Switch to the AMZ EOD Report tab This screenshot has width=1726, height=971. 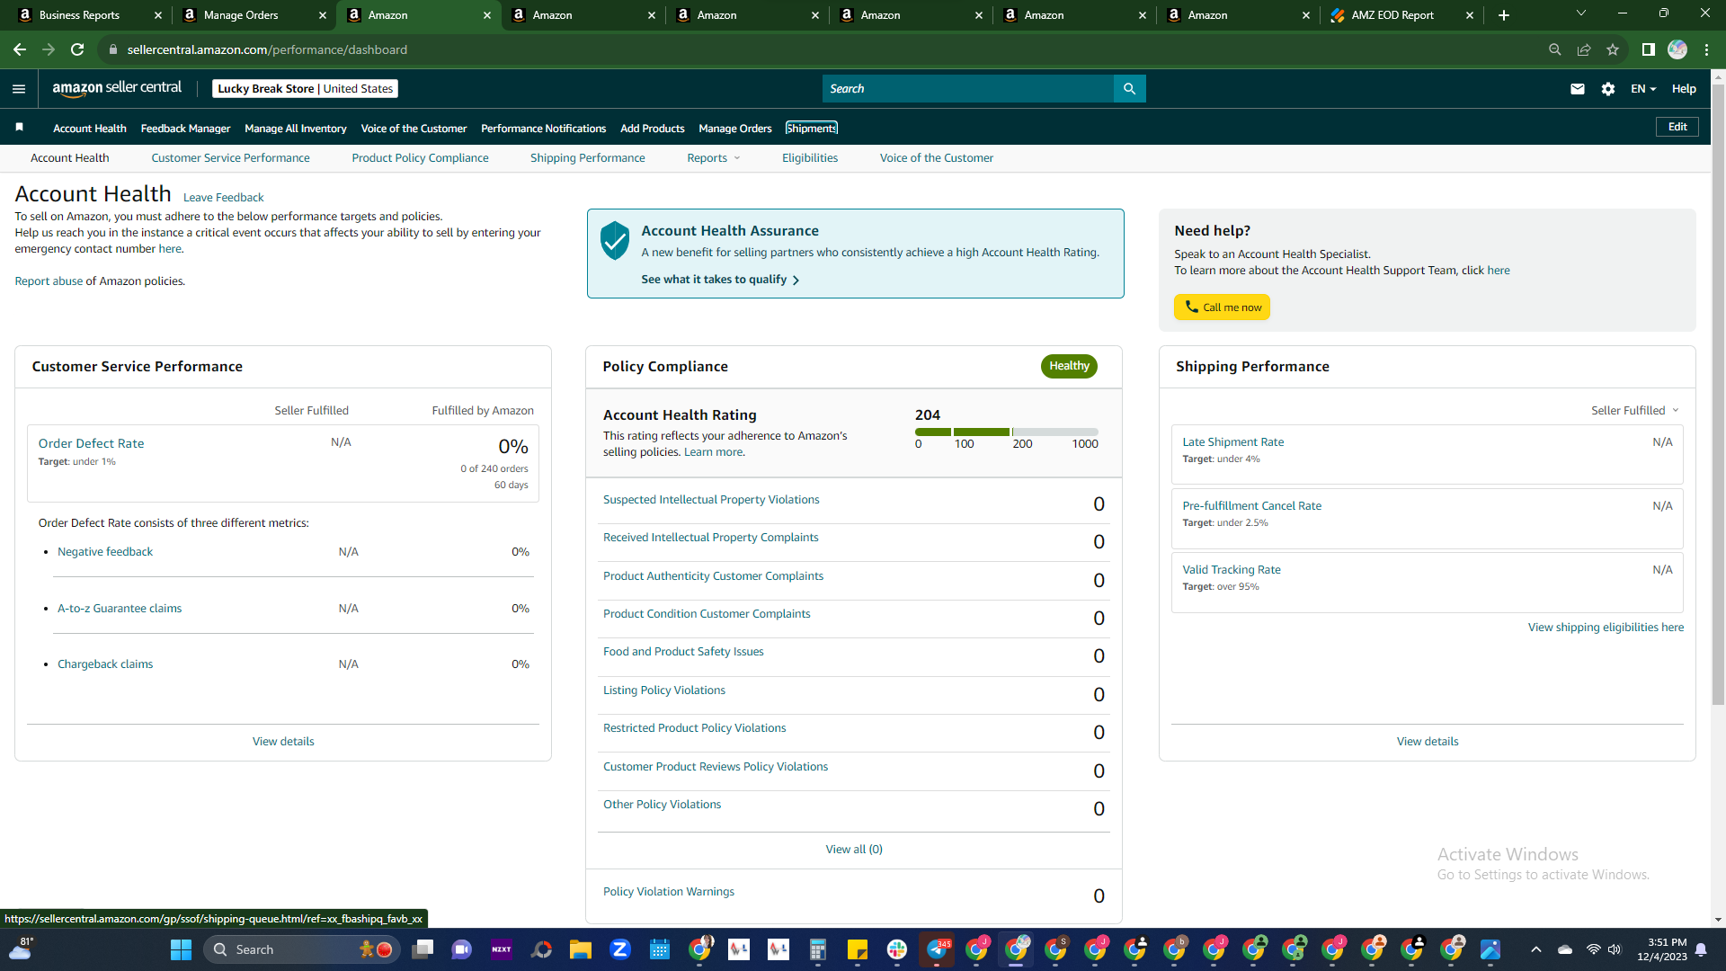coord(1401,15)
